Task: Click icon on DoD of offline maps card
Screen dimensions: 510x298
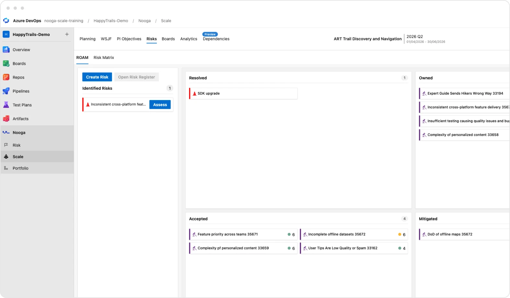Action: pyautogui.click(x=424, y=235)
